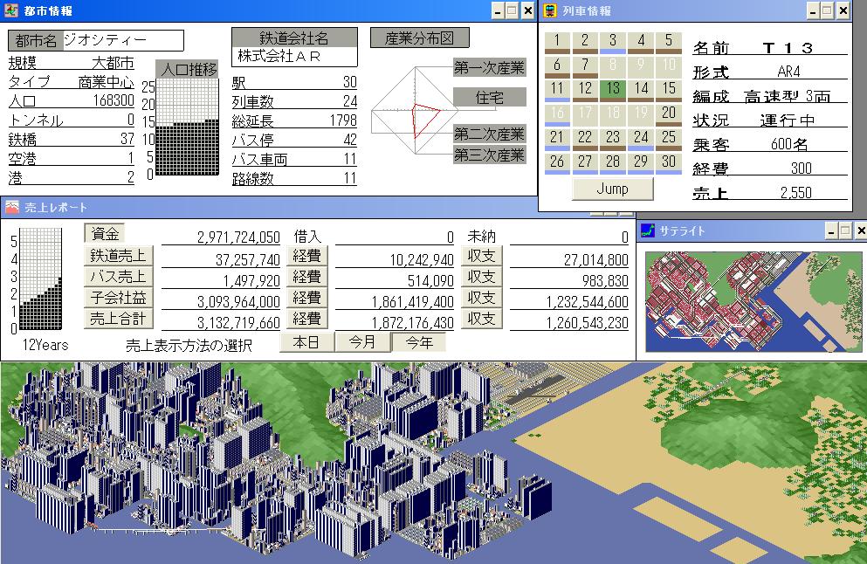The image size is (867, 564).
Task: Click the satellite map thumbnail
Action: [x=753, y=302]
